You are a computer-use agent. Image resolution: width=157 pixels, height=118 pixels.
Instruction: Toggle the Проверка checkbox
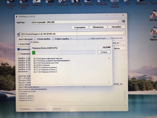[x=19, y=49]
